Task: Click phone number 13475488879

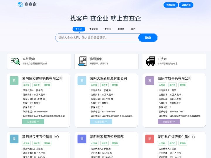Action: click(x=108, y=112)
